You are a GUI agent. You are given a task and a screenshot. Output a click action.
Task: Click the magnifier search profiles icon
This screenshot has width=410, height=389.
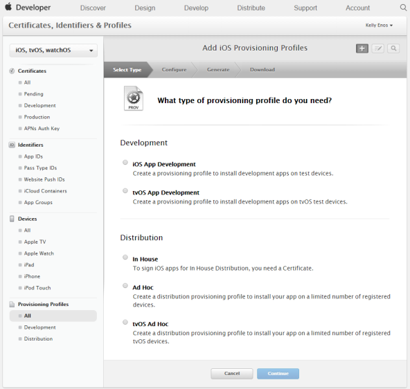(393, 48)
